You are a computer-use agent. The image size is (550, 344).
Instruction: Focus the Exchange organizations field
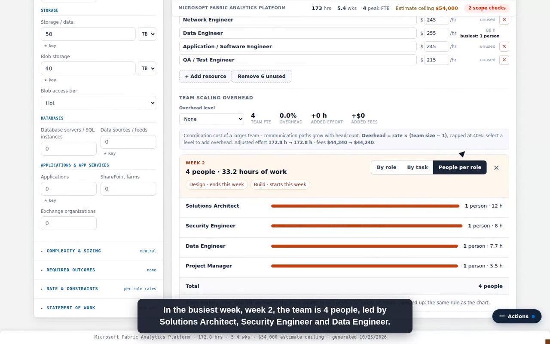click(69, 223)
